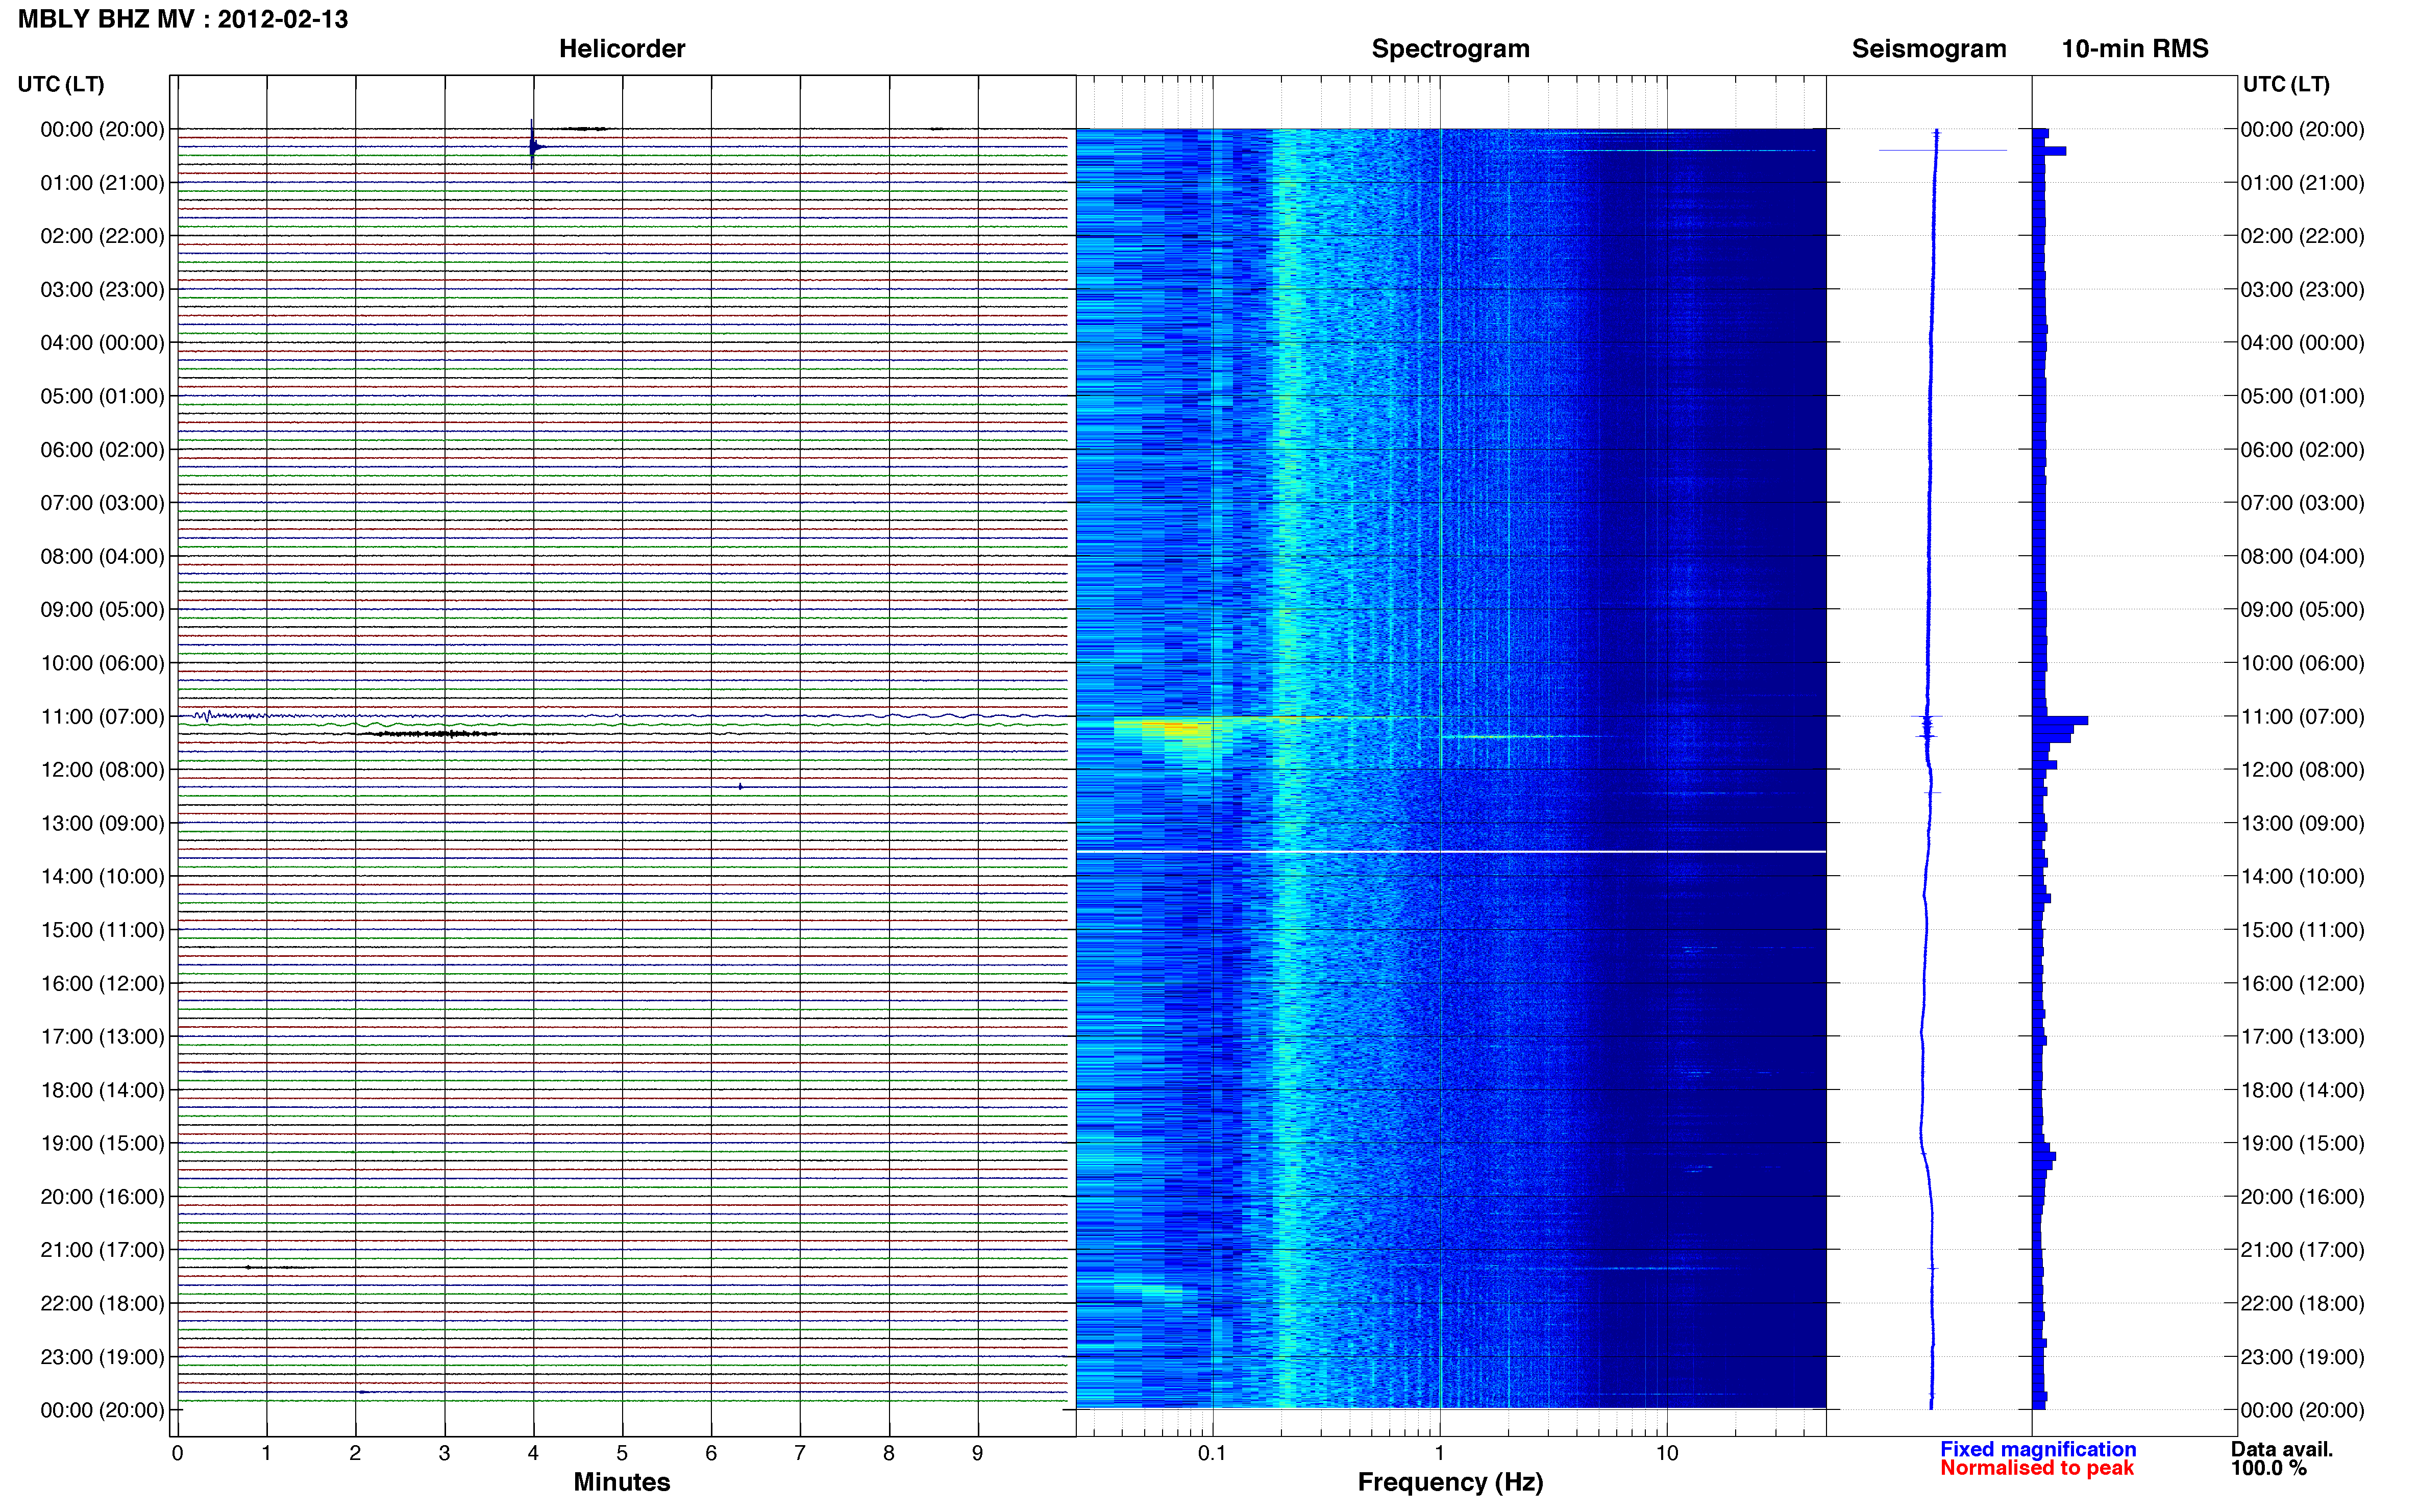This screenshot has width=2419, height=1512.
Task: Click the right '19:00 (15:00)' time label
Action: [2302, 1143]
